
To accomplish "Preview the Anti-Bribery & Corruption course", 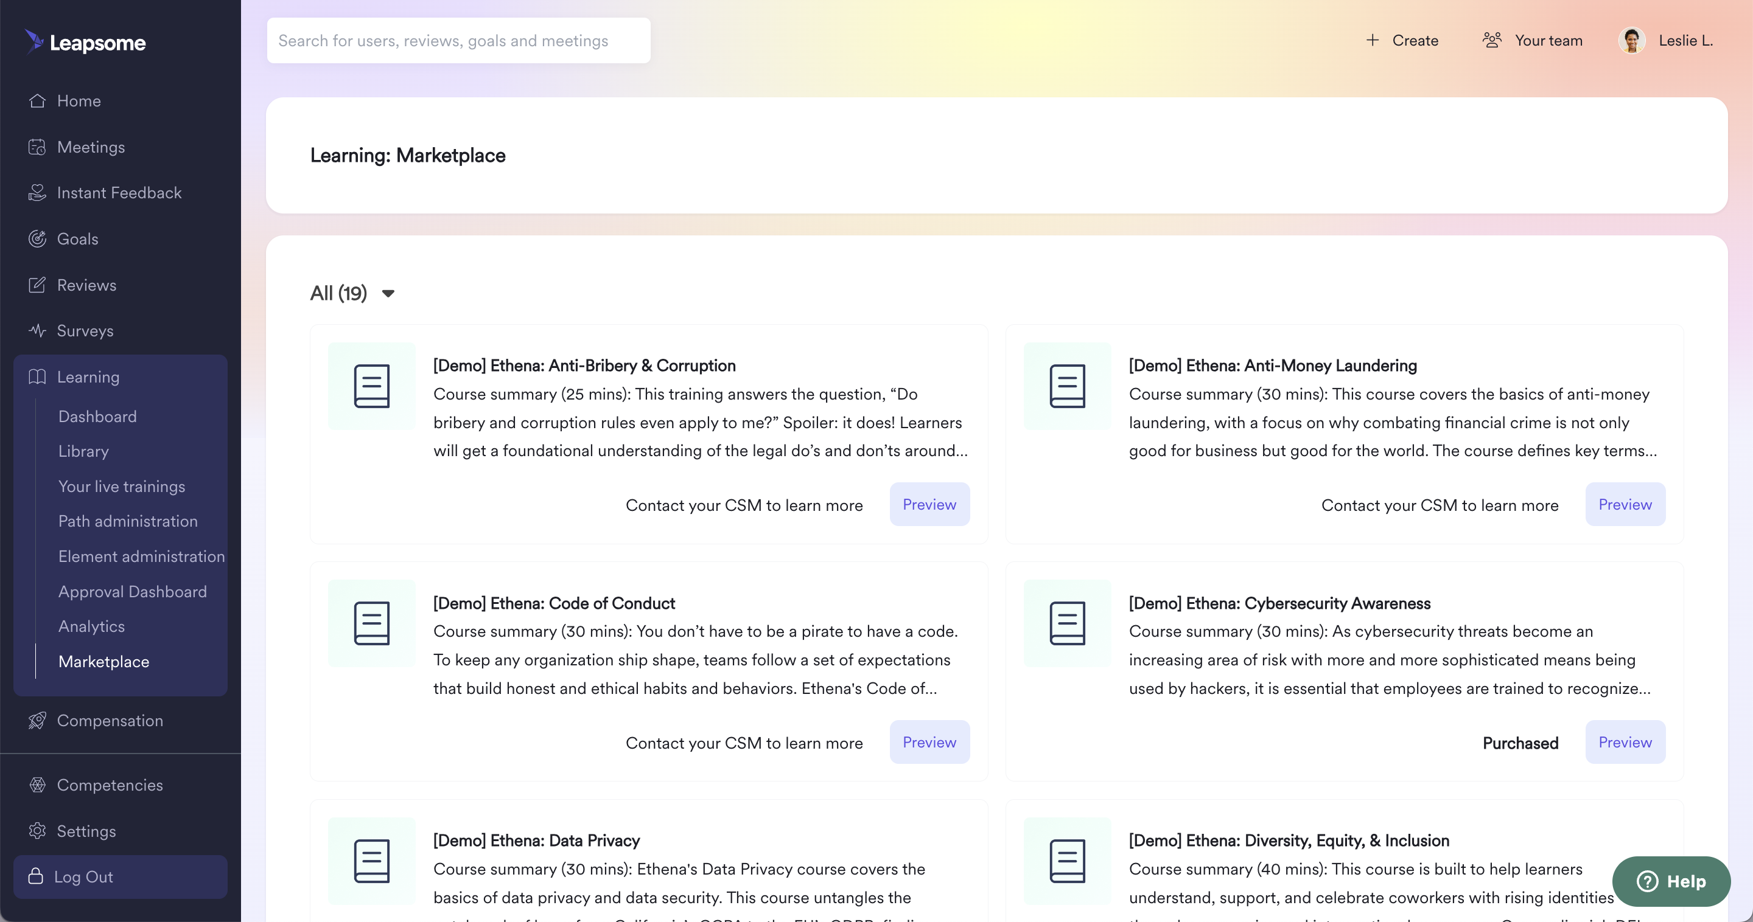I will pyautogui.click(x=929, y=505).
